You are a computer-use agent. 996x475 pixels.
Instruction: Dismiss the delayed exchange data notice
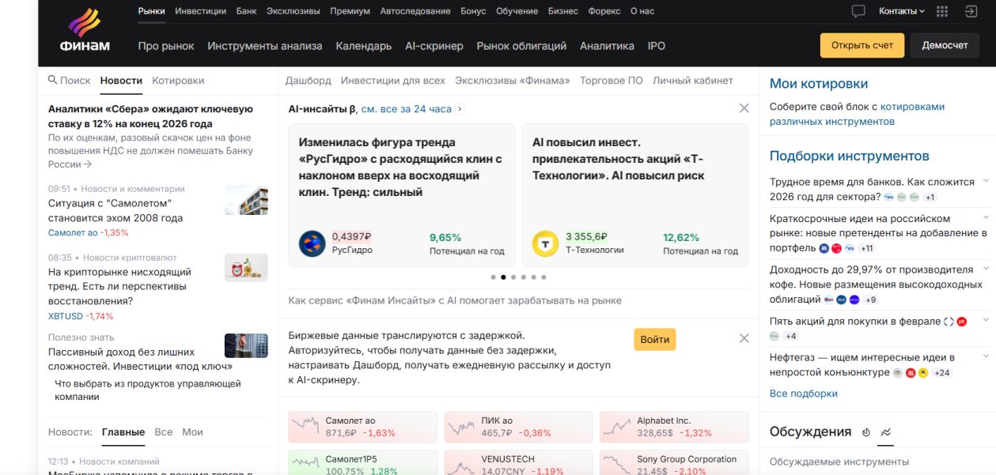(x=744, y=338)
